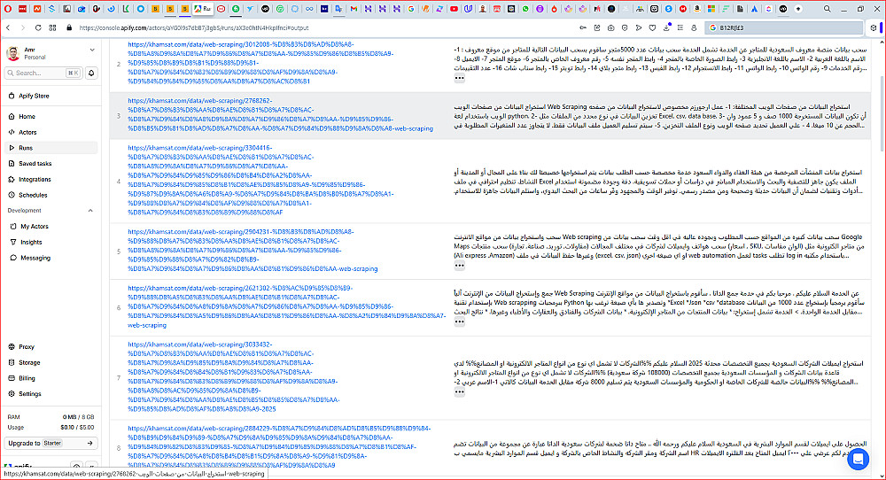Viewport: 886px width, 480px height.
Task: Open the khamsat link 2621302 in row 6
Action: coord(286,306)
